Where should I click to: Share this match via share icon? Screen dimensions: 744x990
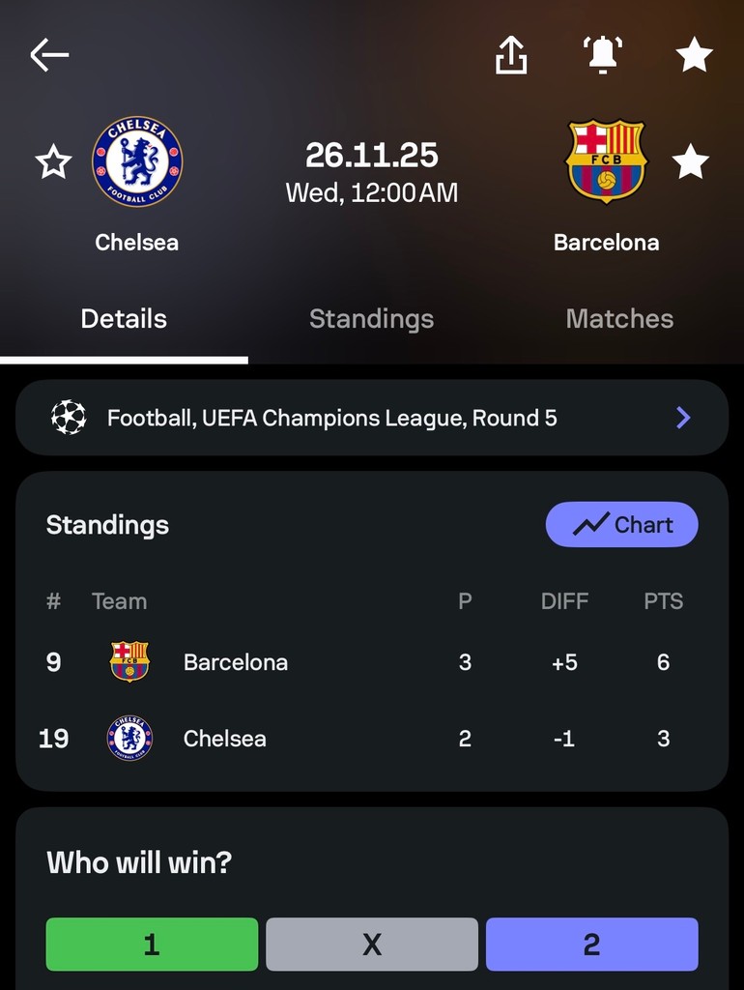pos(511,55)
